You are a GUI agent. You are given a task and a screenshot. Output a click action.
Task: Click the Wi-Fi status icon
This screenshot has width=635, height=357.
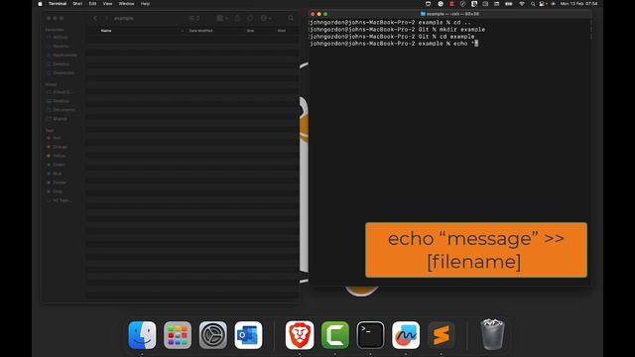[522, 4]
